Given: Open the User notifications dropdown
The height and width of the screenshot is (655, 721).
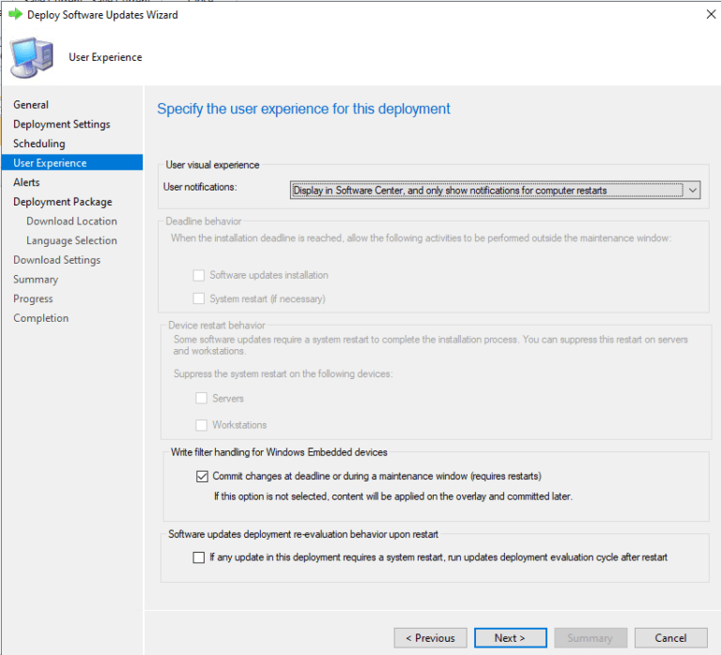Looking at the screenshot, I should [x=495, y=190].
